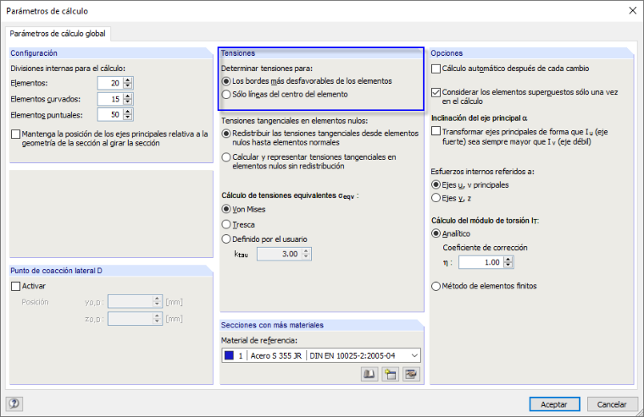Enable Cálculo automático después de cada cambio
Viewport: 644px width, 417px height.
click(x=436, y=69)
